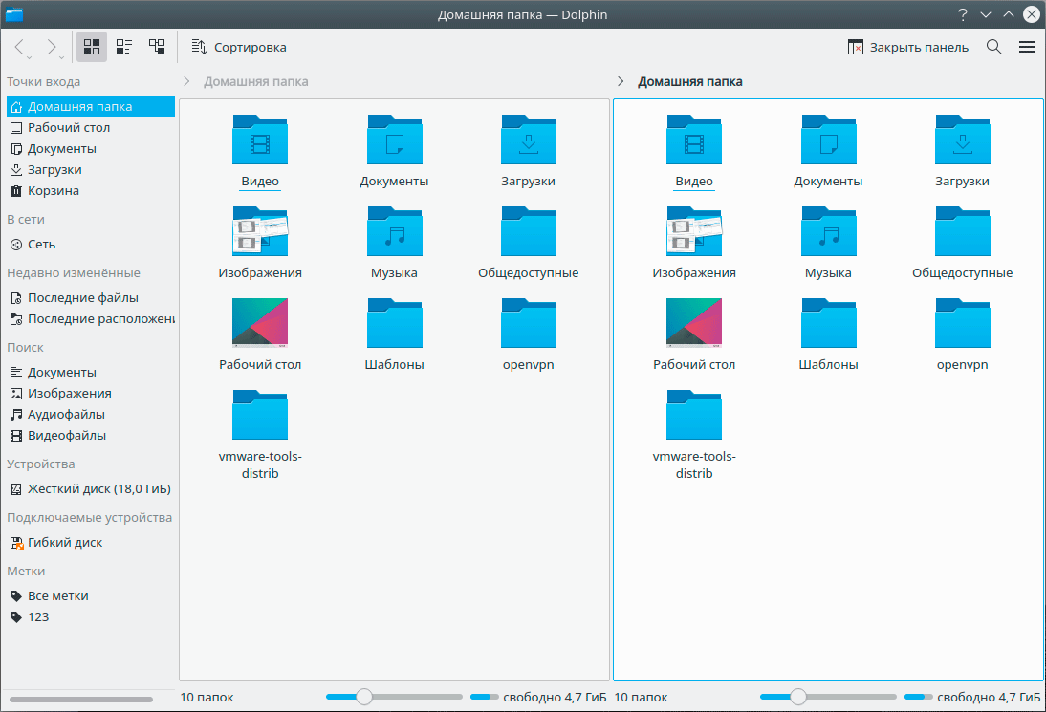The image size is (1046, 712).
Task: Search for Изображения in the sidebar
Action: [x=91, y=394]
